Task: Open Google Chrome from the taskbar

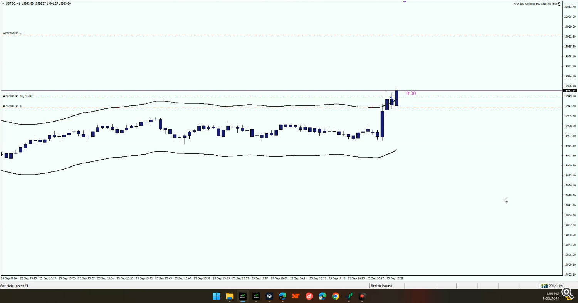Action: tap(336, 296)
